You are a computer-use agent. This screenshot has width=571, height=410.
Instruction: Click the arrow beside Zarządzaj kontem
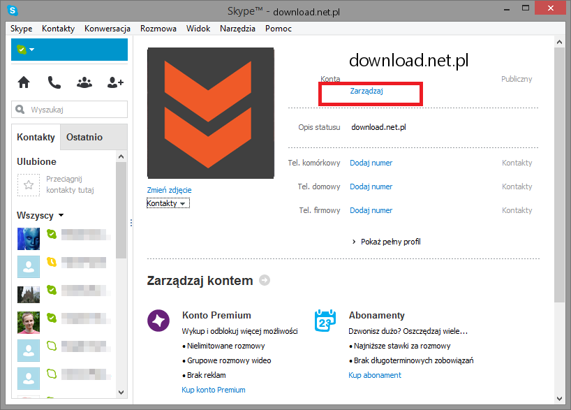(x=265, y=280)
